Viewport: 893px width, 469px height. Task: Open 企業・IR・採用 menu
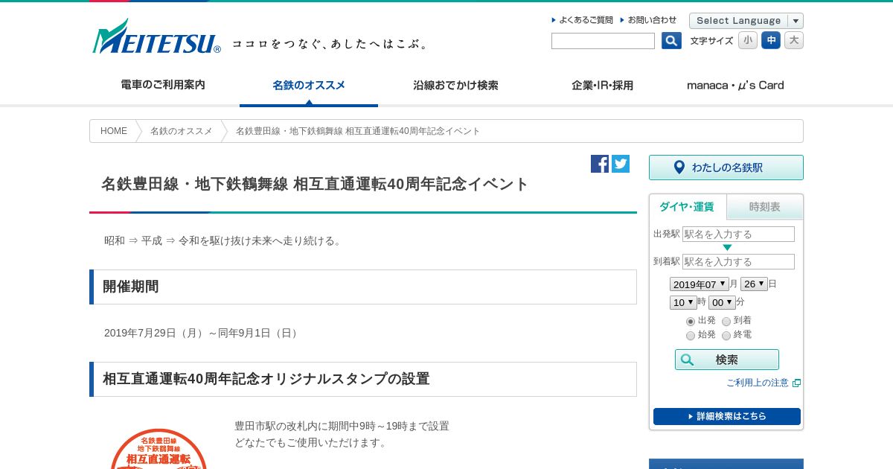pyautogui.click(x=602, y=85)
